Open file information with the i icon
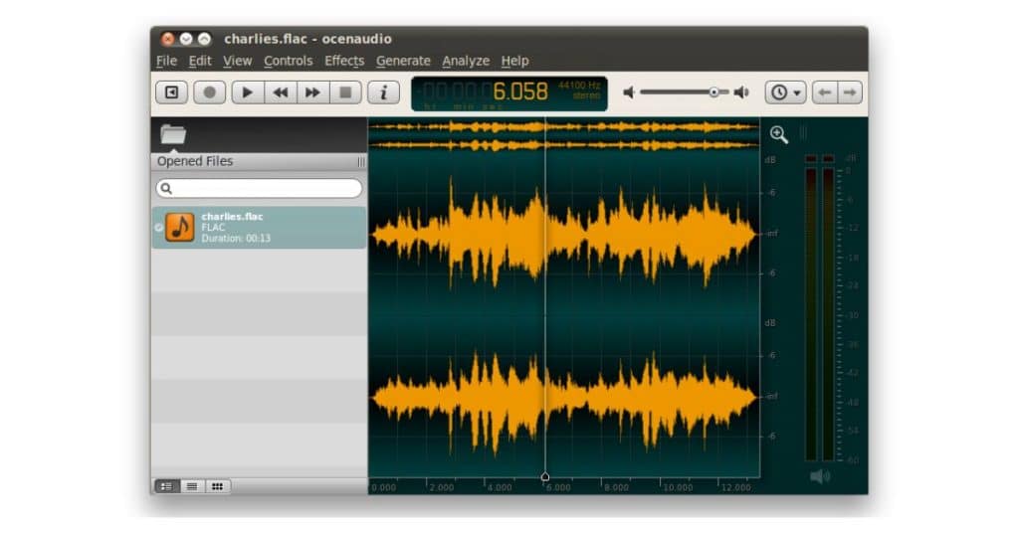The height and width of the screenshot is (533, 1019). tap(383, 92)
